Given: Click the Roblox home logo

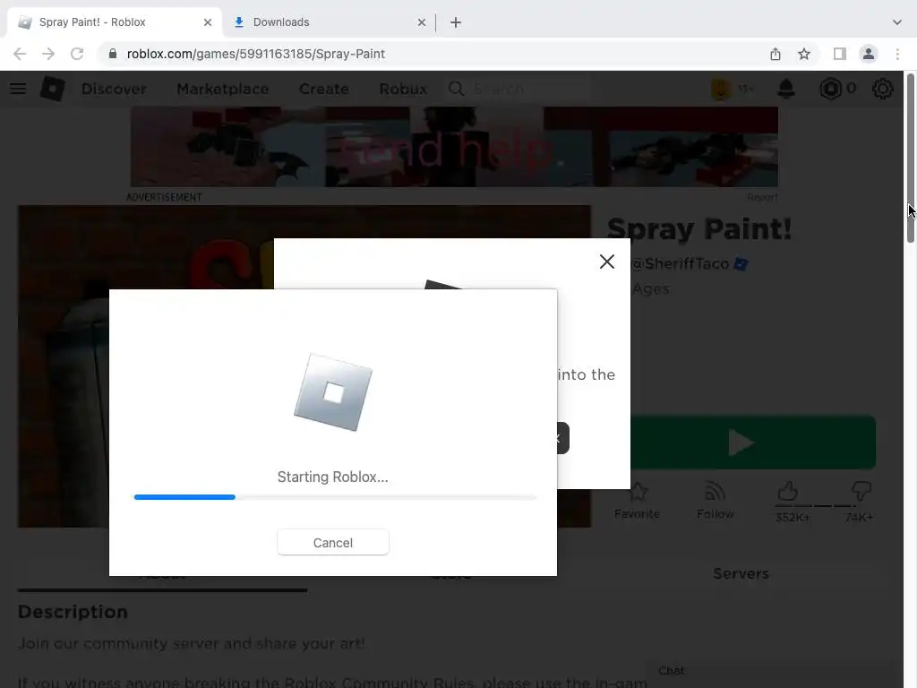Looking at the screenshot, I should click(52, 89).
